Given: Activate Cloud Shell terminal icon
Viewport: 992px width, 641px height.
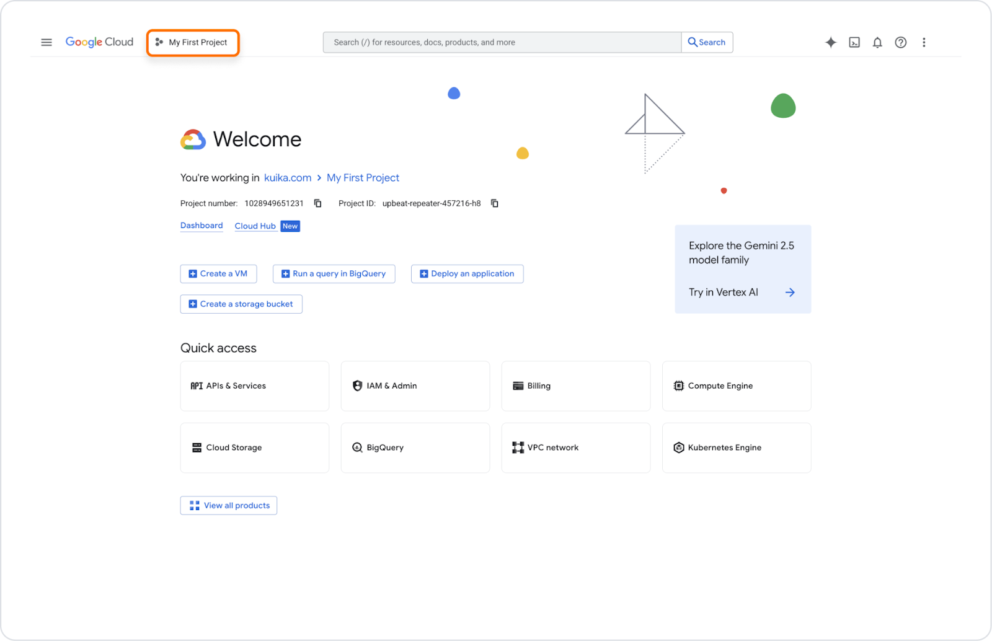Looking at the screenshot, I should click(x=854, y=42).
